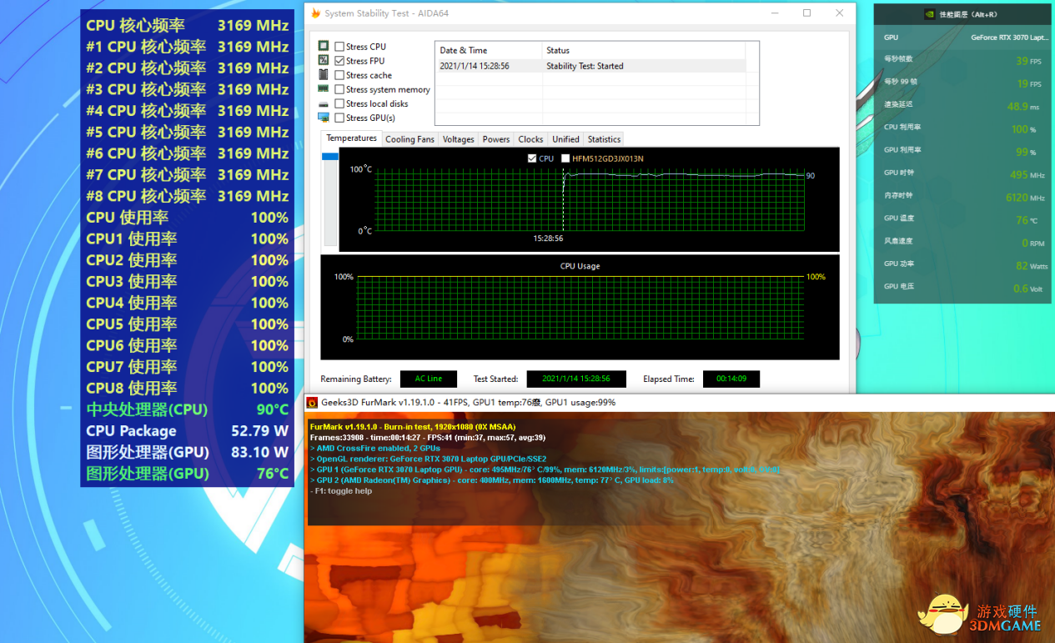Click the GPU 76°C temperature row
The width and height of the screenshot is (1055, 643).
(x=187, y=474)
